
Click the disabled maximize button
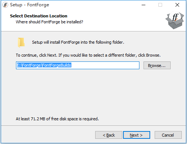click(160, 5)
